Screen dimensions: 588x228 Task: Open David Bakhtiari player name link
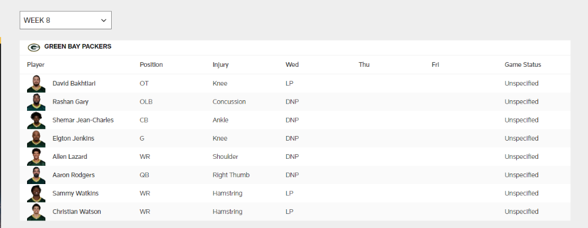pos(74,83)
